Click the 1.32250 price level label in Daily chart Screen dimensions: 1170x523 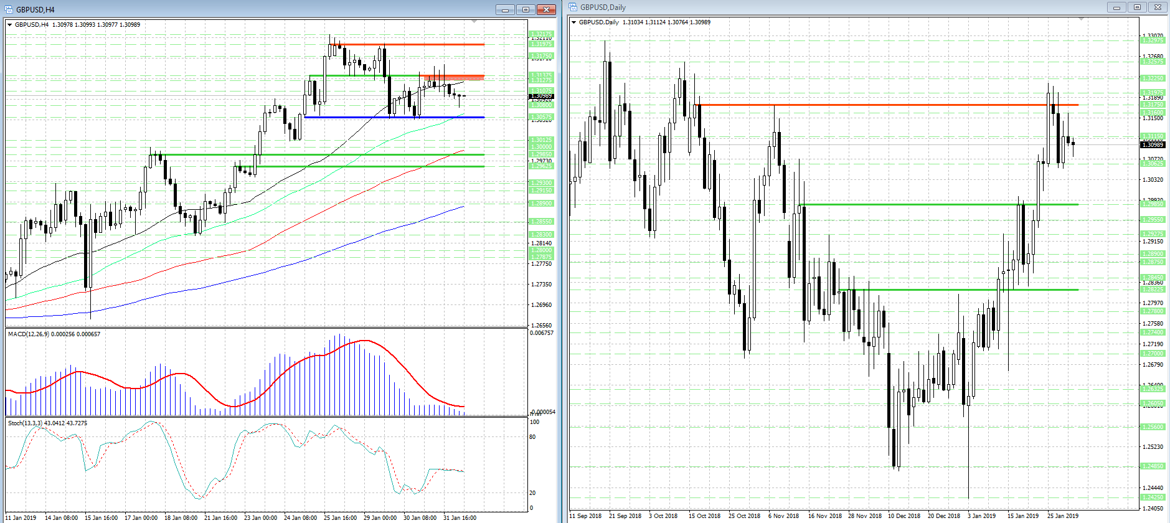point(1153,78)
